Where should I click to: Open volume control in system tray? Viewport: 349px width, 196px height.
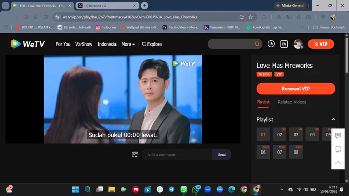[306, 189]
